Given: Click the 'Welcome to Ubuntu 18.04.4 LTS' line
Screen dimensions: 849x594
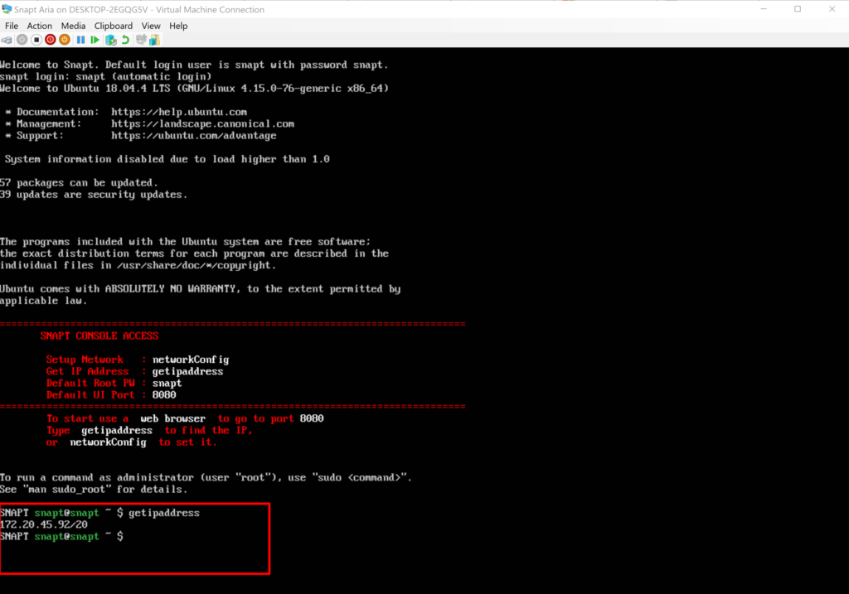Looking at the screenshot, I should [x=194, y=89].
